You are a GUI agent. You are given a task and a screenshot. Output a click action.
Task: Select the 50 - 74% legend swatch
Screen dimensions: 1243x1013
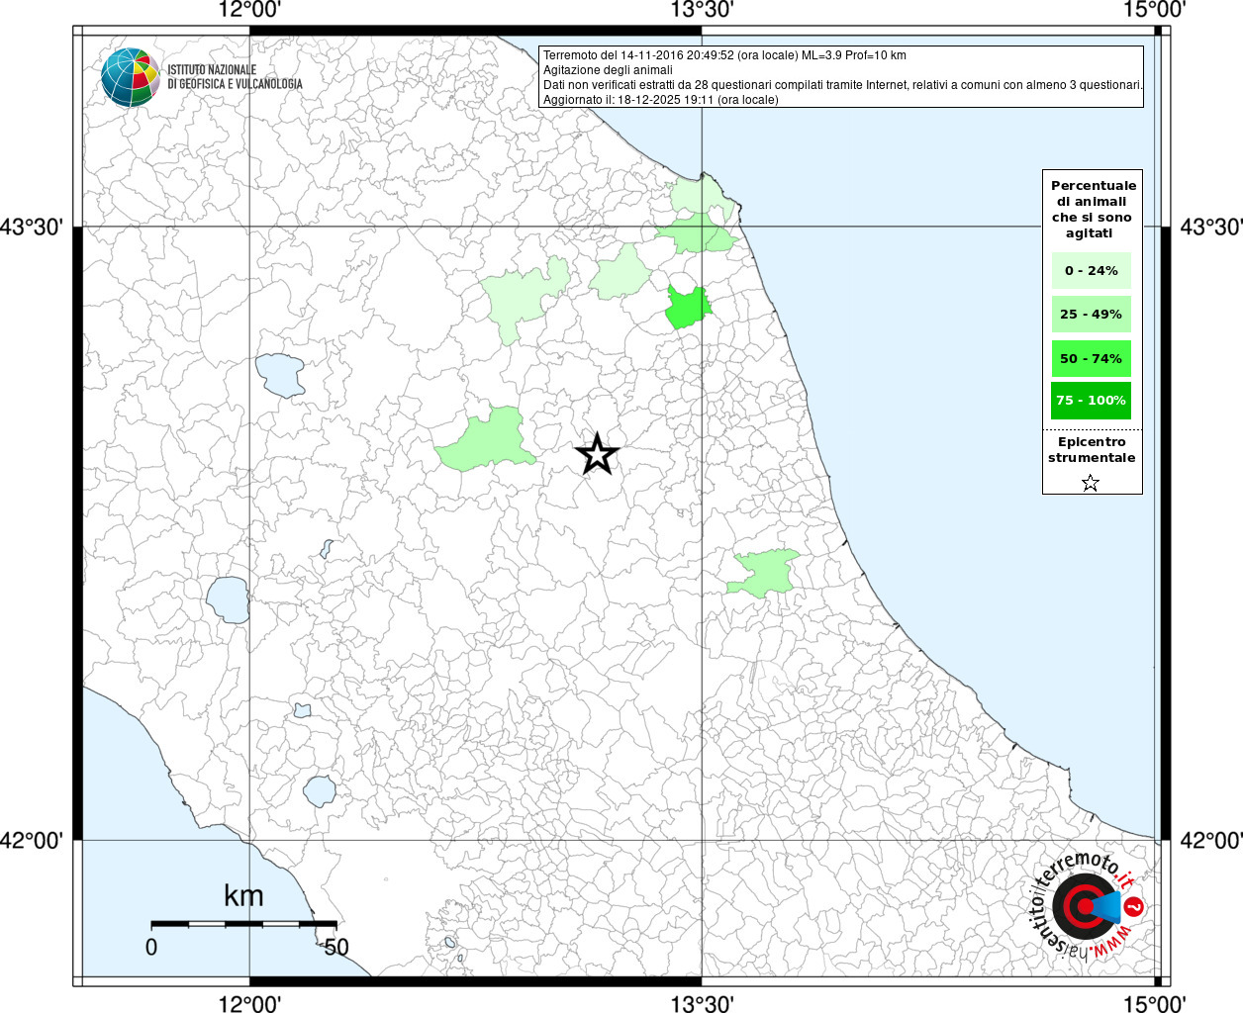1091,358
